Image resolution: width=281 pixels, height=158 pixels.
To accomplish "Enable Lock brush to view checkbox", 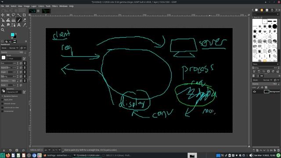I will pos(2,108).
